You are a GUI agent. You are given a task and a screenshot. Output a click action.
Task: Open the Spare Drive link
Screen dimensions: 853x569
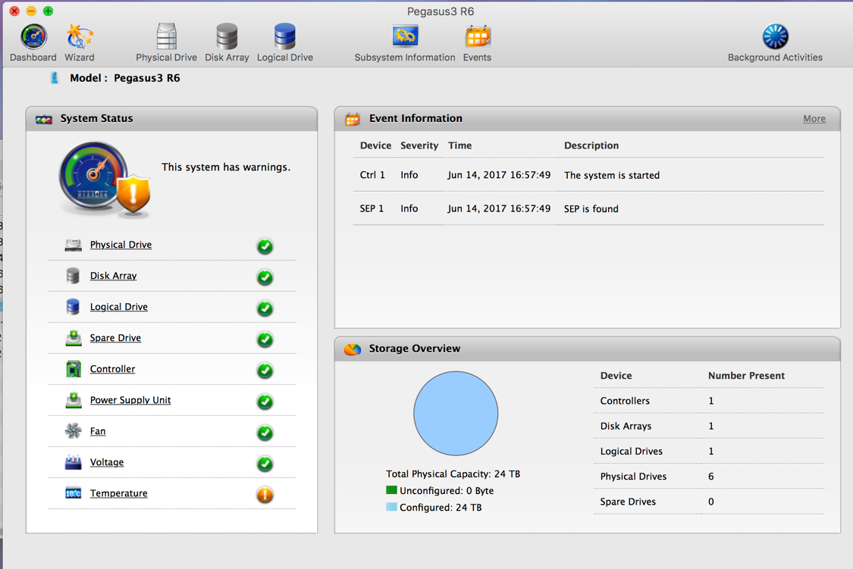(115, 337)
